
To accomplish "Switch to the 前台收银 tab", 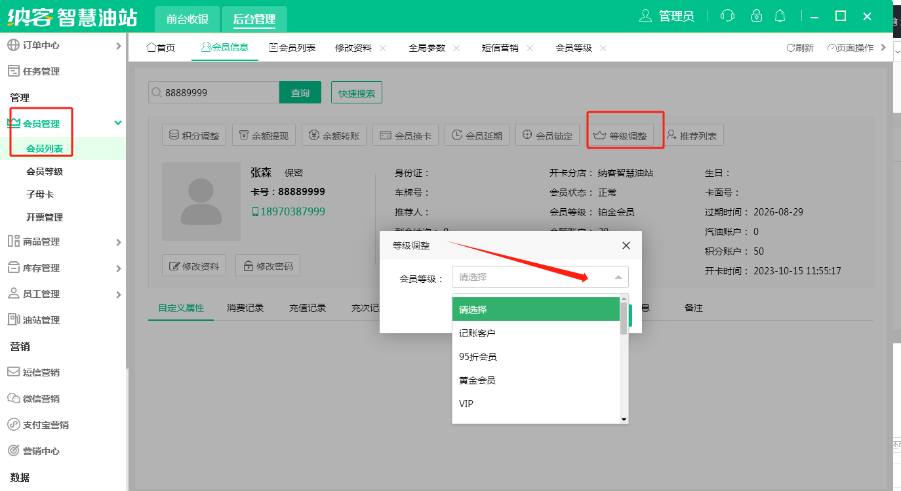I will coord(187,19).
